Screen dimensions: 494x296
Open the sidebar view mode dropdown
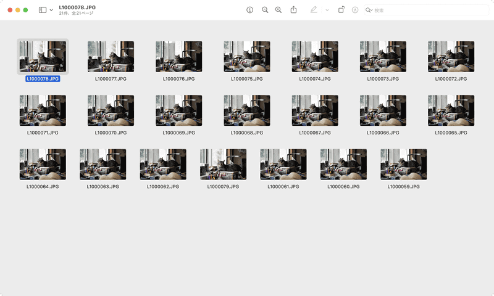point(51,10)
